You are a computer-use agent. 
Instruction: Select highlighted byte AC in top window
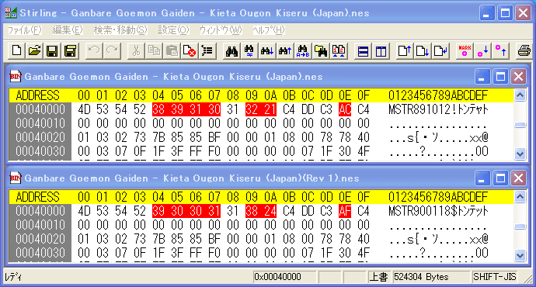(x=345, y=109)
